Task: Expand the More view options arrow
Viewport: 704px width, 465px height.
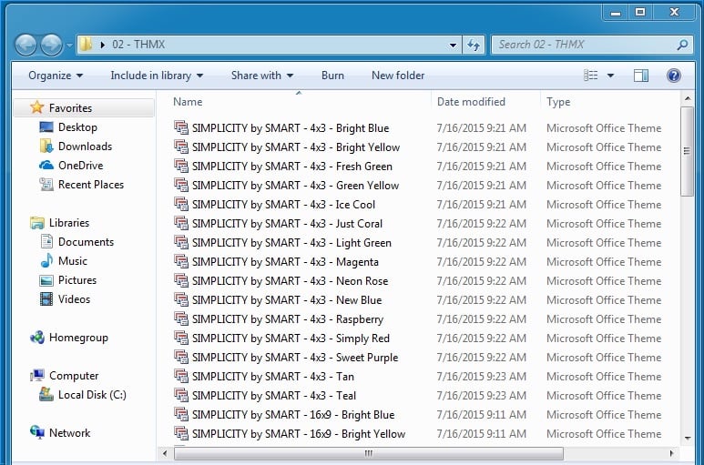Action: click(610, 76)
